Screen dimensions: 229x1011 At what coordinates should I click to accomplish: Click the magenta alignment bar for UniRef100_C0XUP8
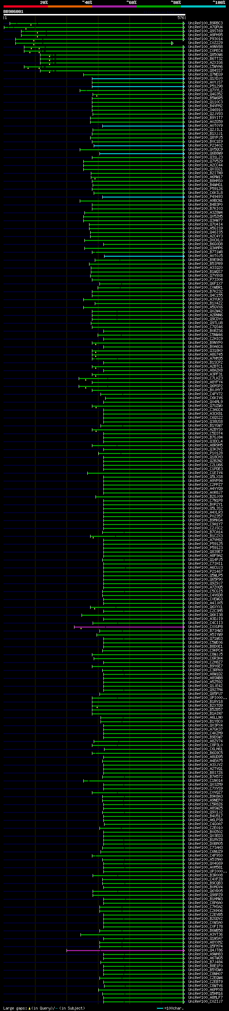[129, 627]
